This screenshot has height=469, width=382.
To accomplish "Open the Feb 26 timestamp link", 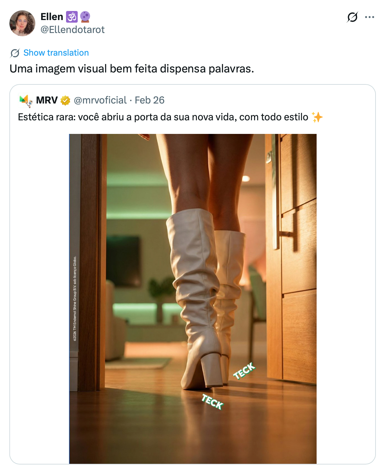I will [x=150, y=100].
